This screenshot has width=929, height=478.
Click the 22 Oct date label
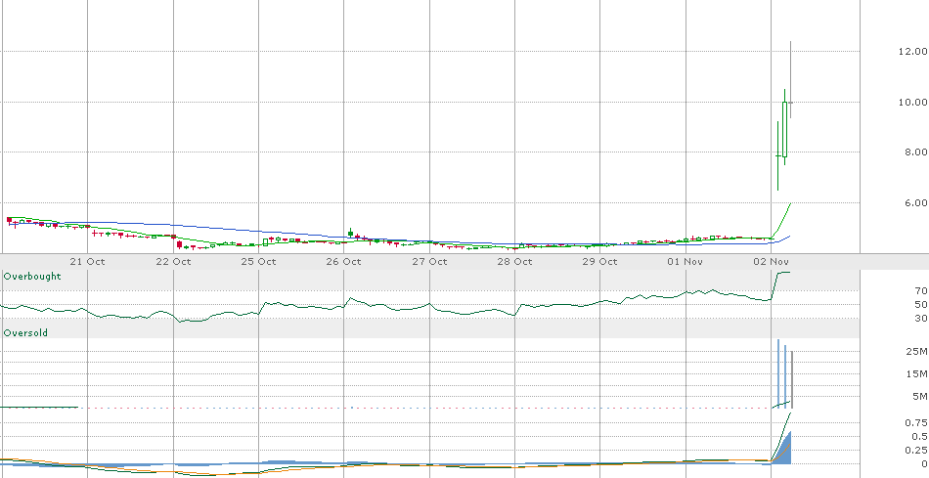coord(174,261)
